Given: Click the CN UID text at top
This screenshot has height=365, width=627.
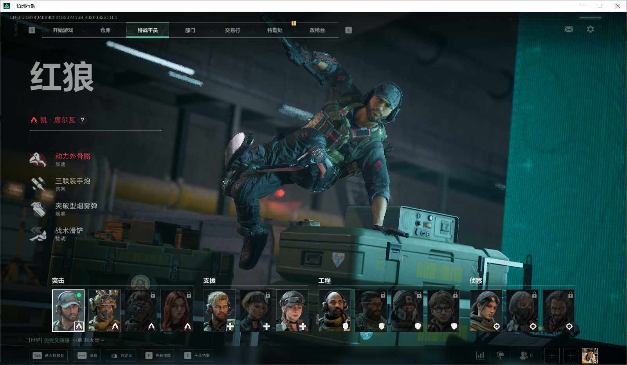Looking at the screenshot, I should coord(64,17).
